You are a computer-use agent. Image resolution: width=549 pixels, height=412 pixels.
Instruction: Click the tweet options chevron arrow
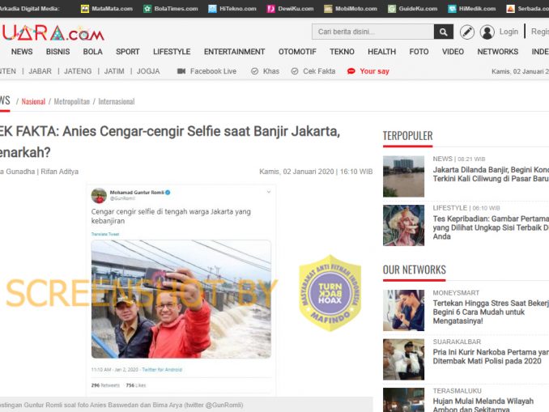pos(269,192)
